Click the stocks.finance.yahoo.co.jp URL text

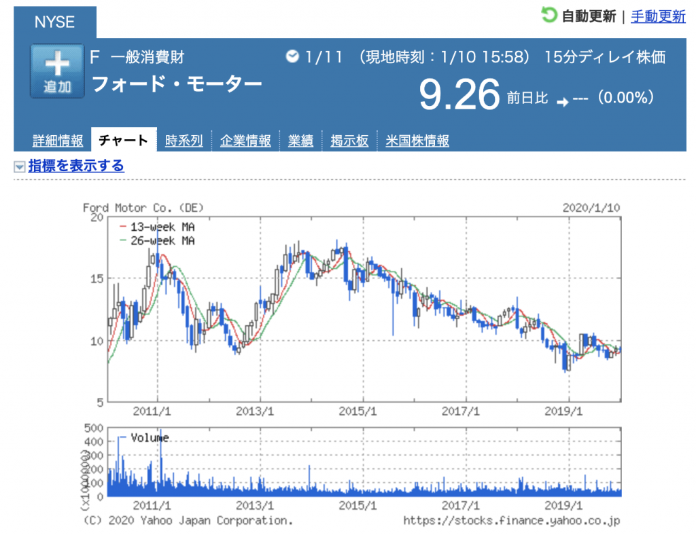tap(511, 520)
